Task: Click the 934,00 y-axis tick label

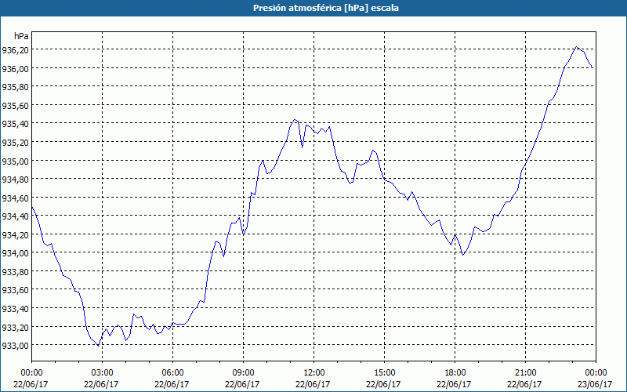Action: coord(16,253)
